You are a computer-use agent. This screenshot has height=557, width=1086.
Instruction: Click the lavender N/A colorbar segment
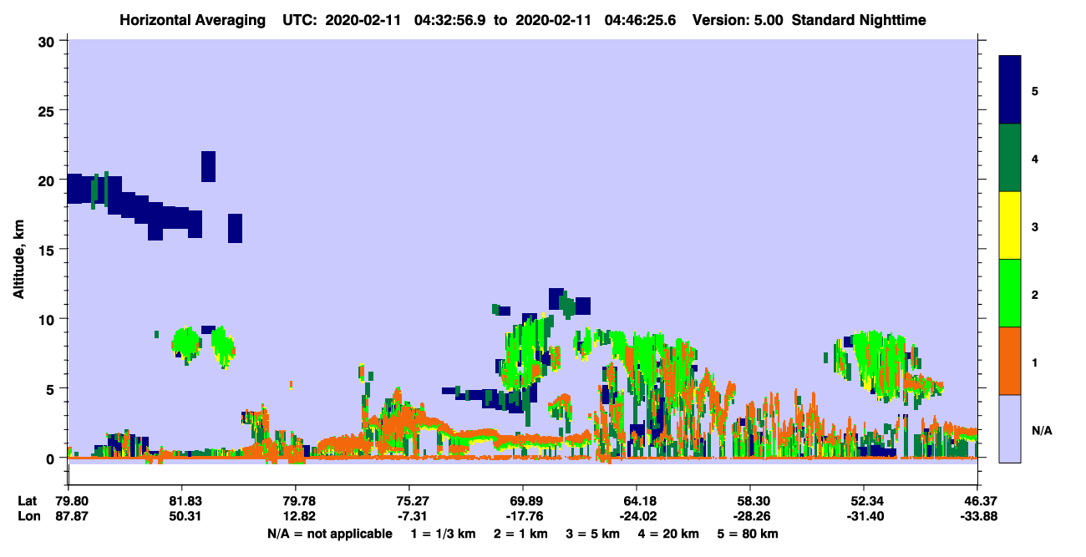tap(1010, 428)
